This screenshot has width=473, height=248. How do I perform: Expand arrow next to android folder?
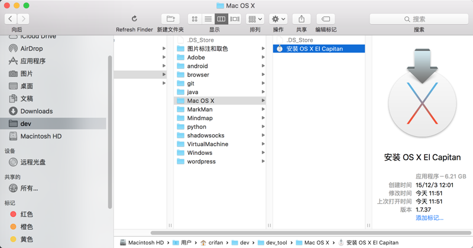263,66
